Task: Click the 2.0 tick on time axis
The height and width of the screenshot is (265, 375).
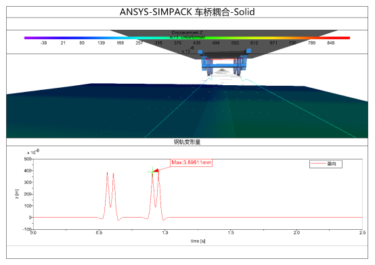Action: tap(296, 233)
